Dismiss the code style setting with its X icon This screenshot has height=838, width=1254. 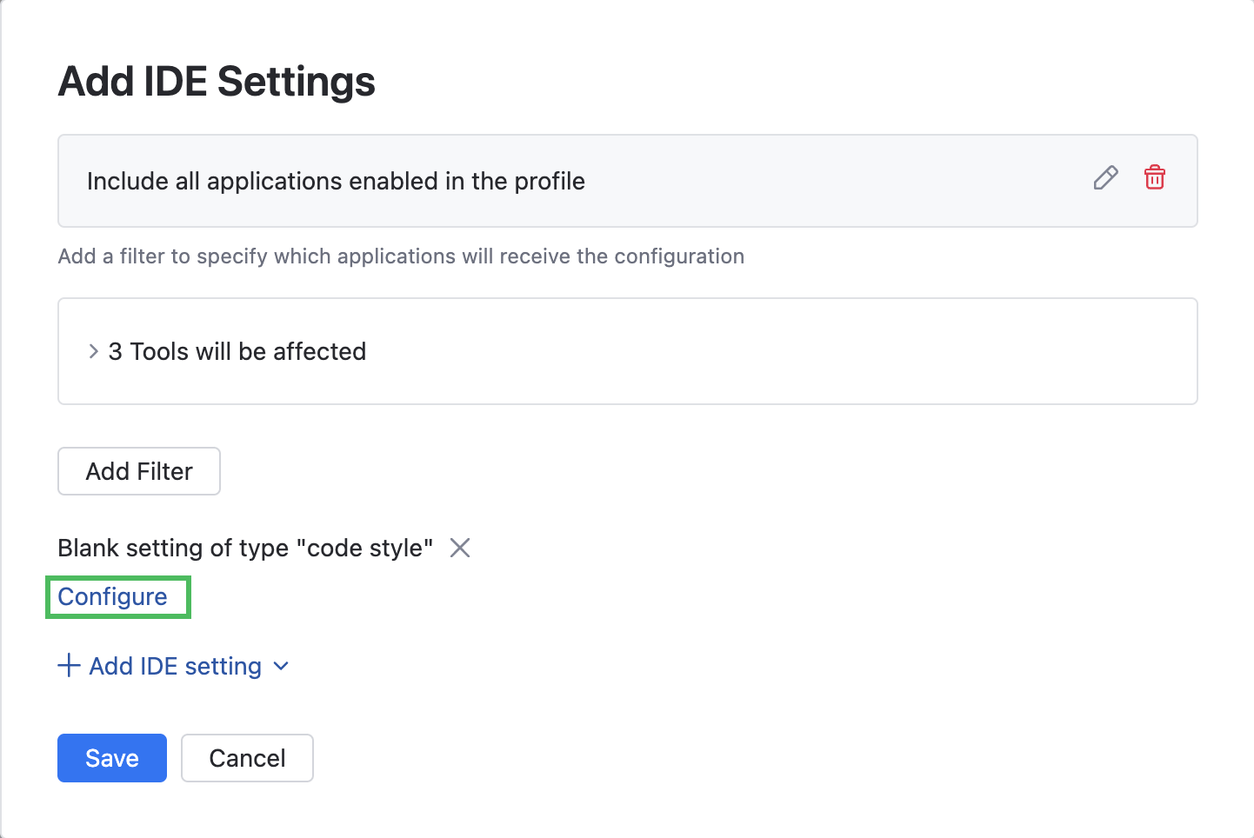coord(460,548)
